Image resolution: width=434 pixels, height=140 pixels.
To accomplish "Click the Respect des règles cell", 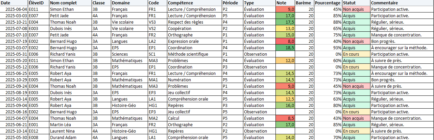I will 194,22.
